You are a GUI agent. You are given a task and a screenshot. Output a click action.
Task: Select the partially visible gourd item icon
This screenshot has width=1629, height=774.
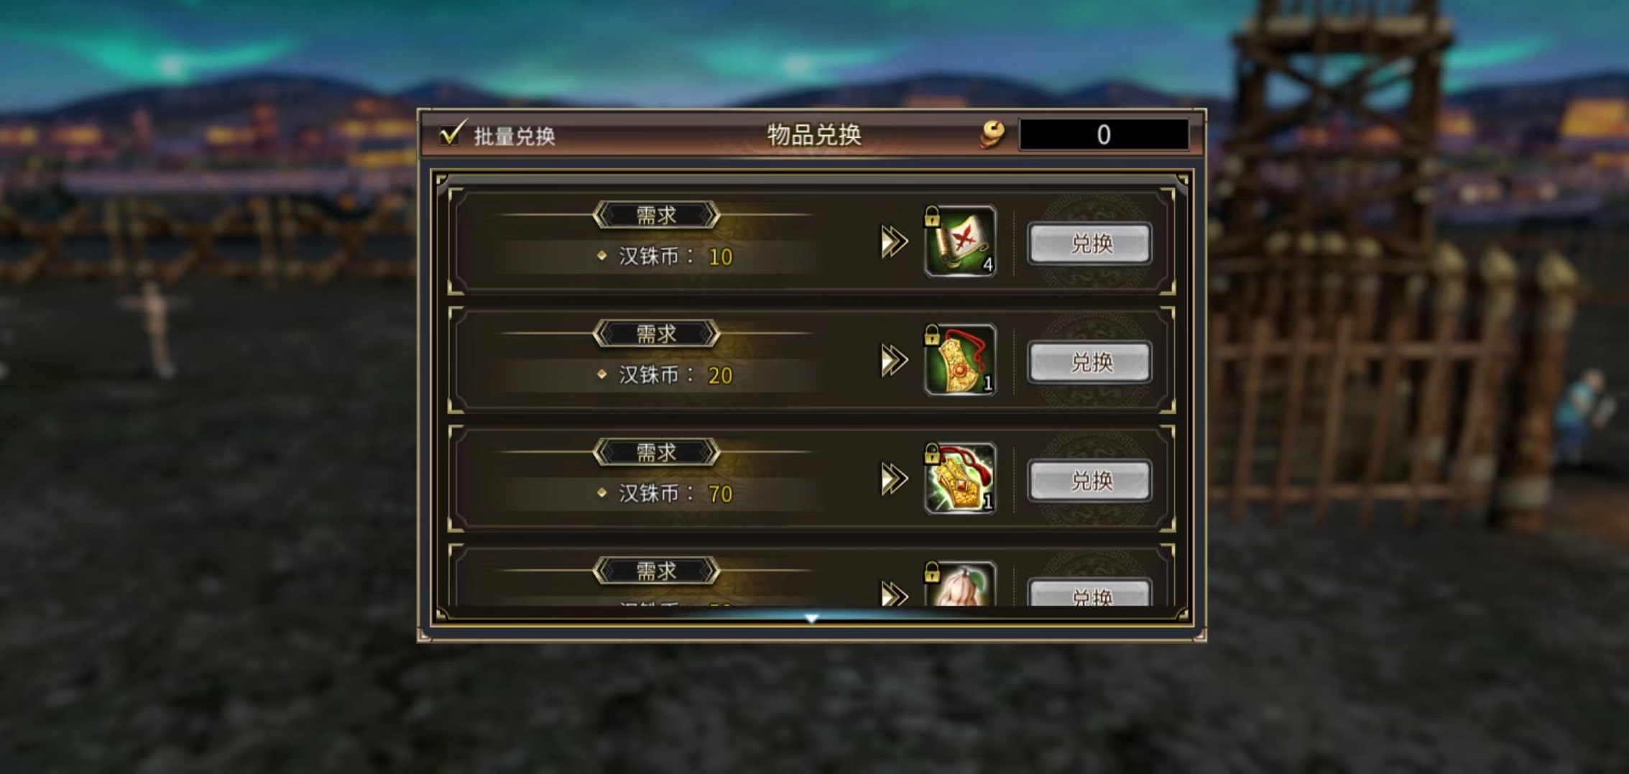pos(960,584)
